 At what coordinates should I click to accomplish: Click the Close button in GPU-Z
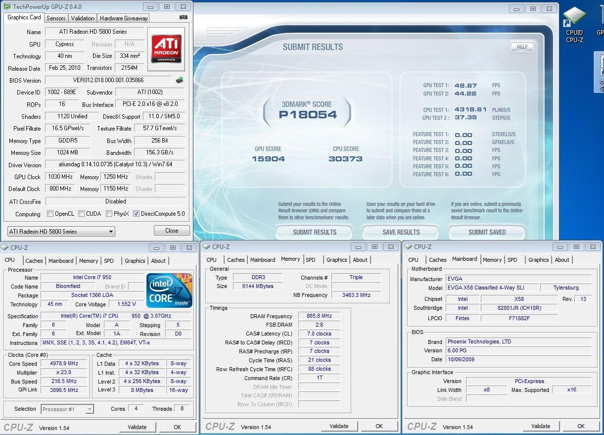click(172, 231)
